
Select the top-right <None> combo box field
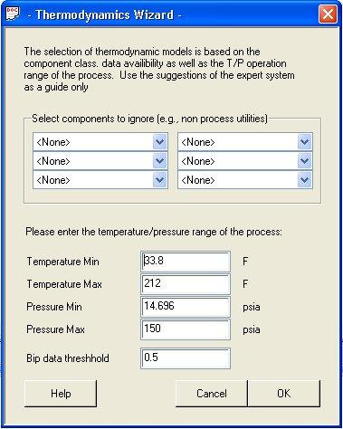(x=245, y=142)
